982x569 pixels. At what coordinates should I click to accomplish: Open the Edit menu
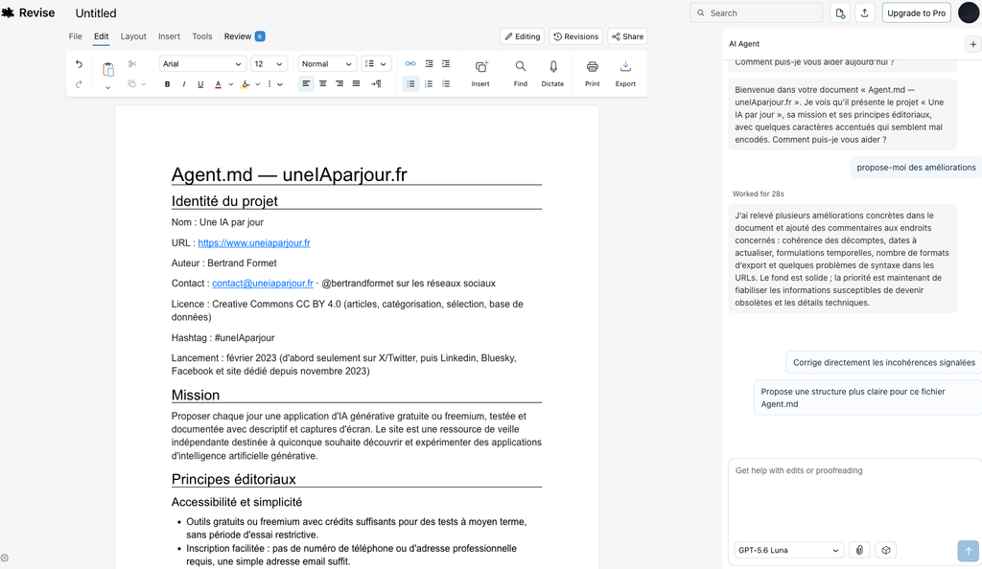pos(101,36)
